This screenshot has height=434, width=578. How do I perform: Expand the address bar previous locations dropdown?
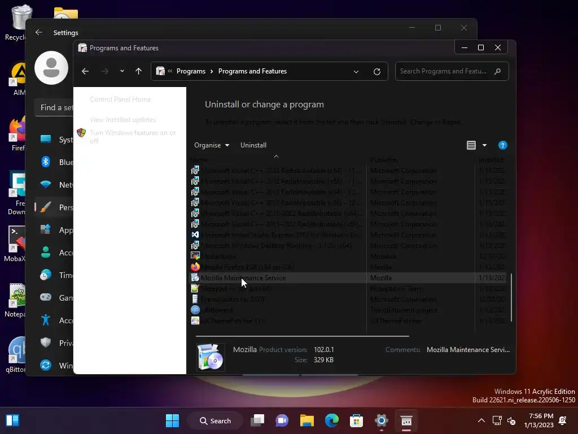pos(356,72)
